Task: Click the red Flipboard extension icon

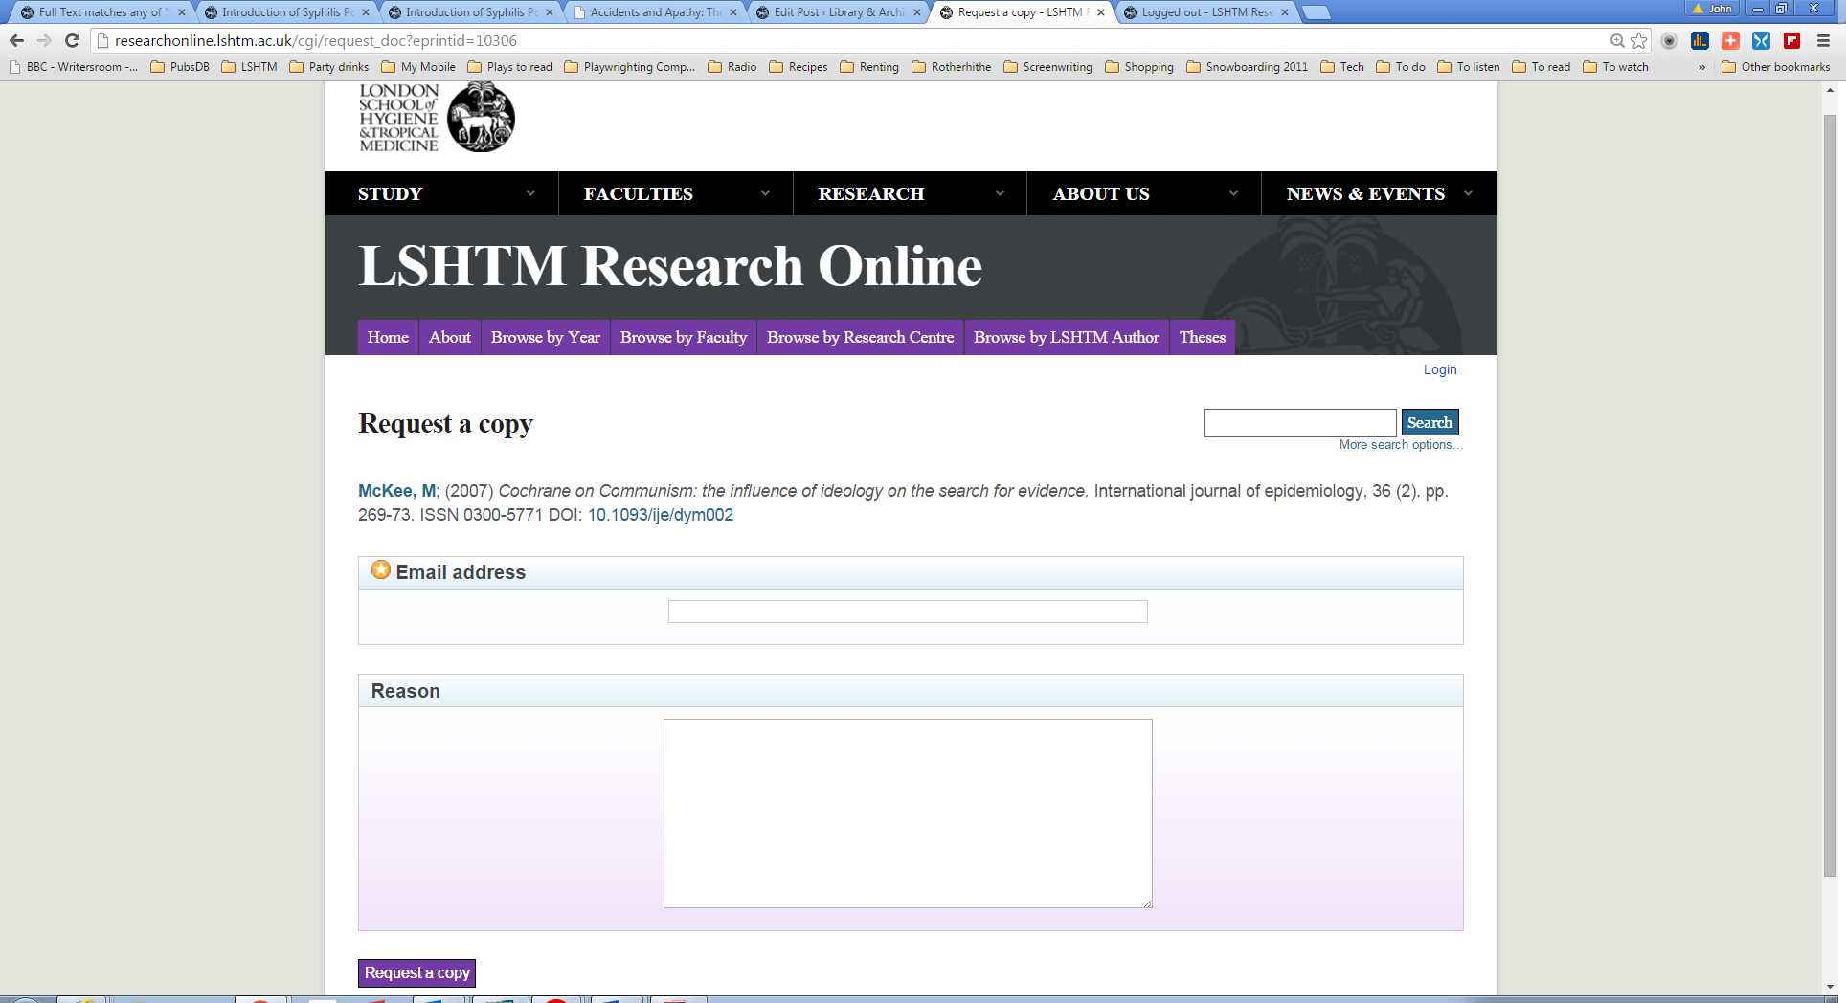Action: (x=1791, y=40)
